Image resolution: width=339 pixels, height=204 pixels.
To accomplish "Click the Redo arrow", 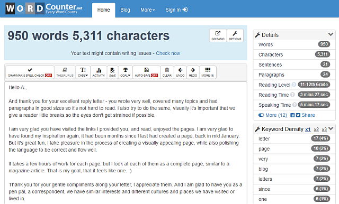I will [193, 72].
